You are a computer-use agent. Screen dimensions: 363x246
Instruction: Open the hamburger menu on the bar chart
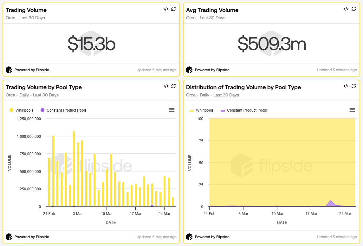point(172,110)
